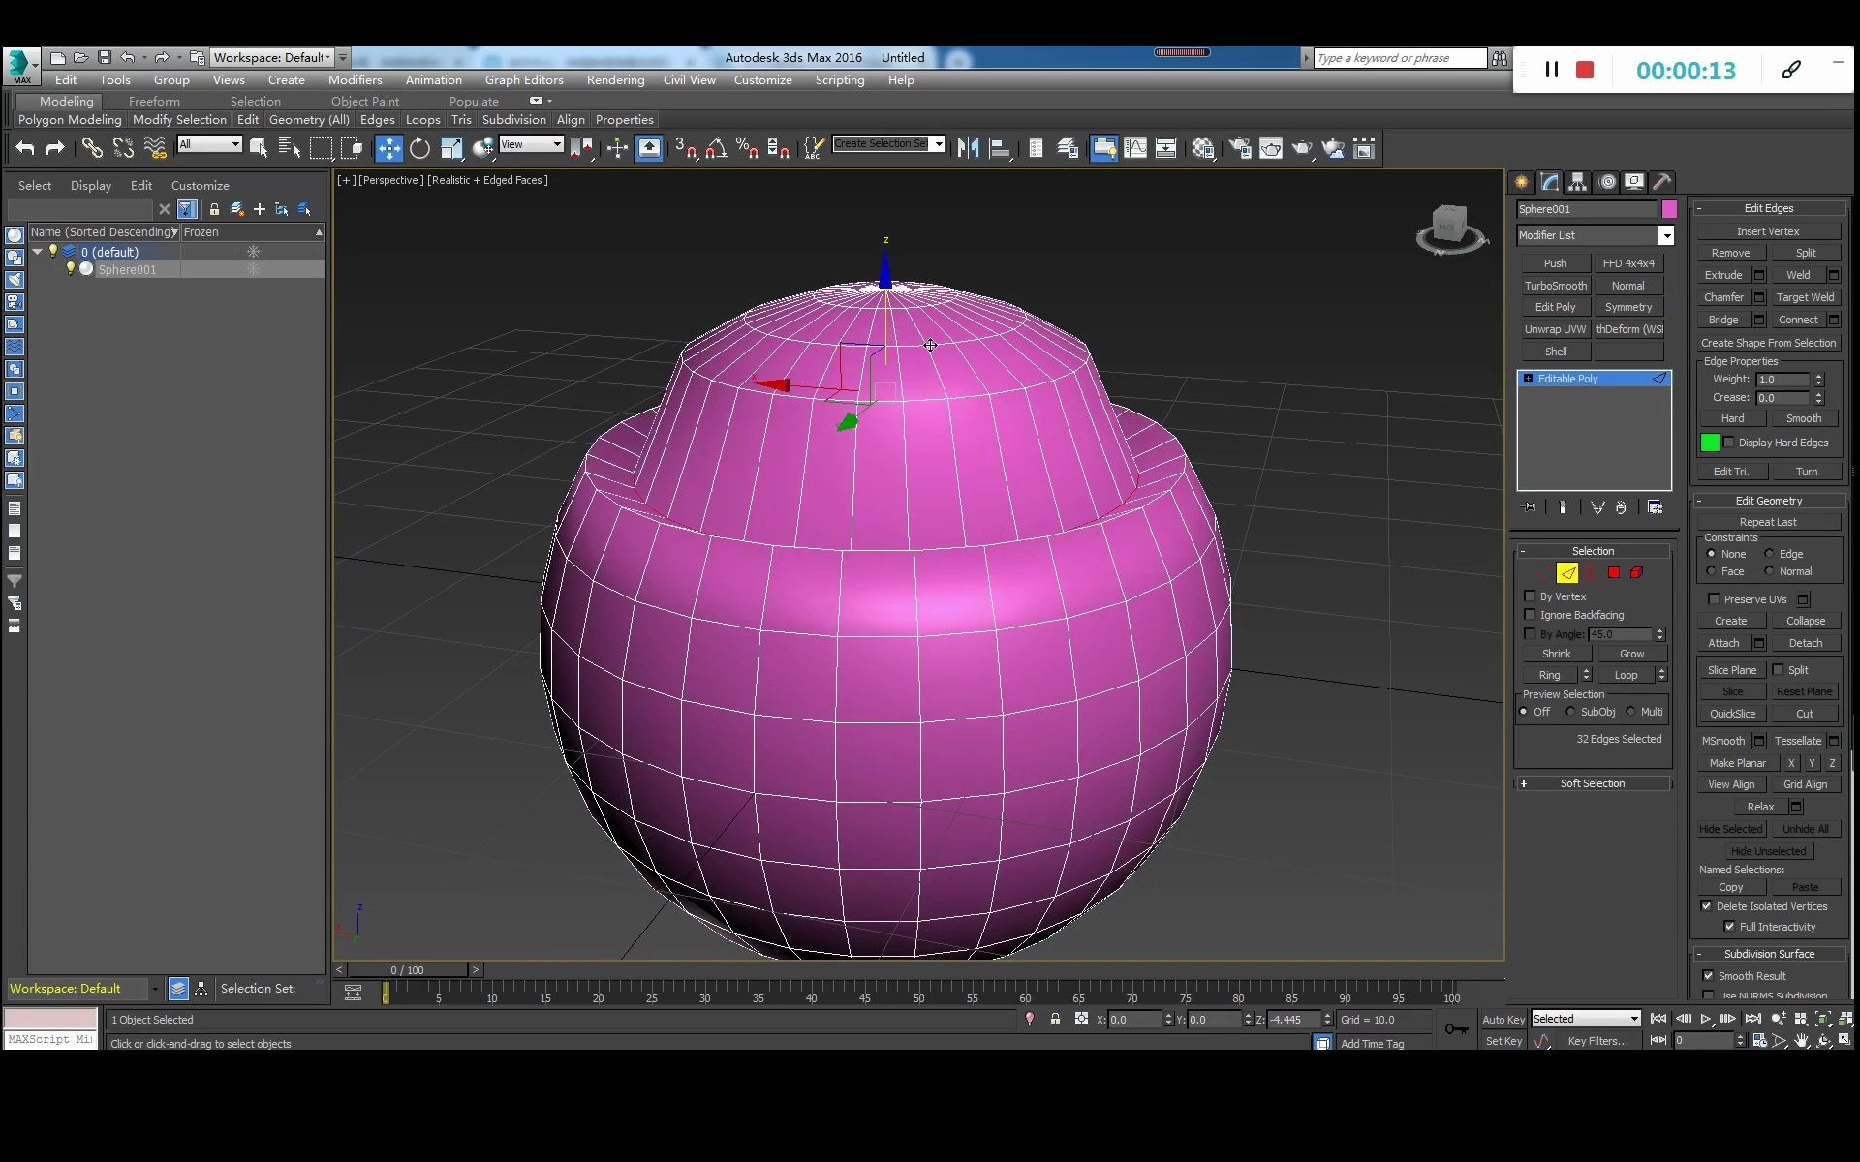Switch to the Freeform ribbon tab

154,101
